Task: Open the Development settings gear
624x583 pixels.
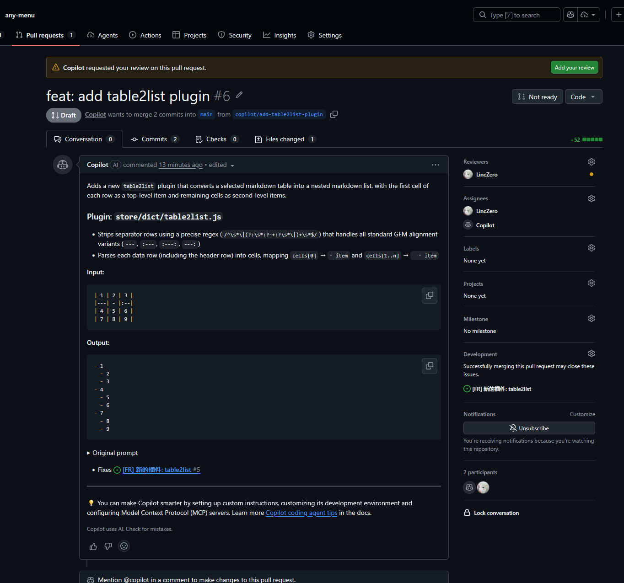Action: [x=592, y=353]
